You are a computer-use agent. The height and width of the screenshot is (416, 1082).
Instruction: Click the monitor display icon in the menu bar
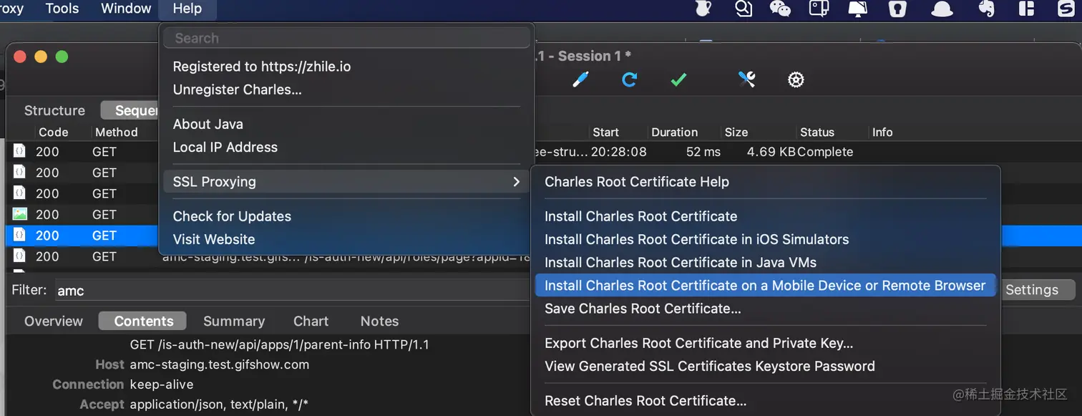click(857, 9)
